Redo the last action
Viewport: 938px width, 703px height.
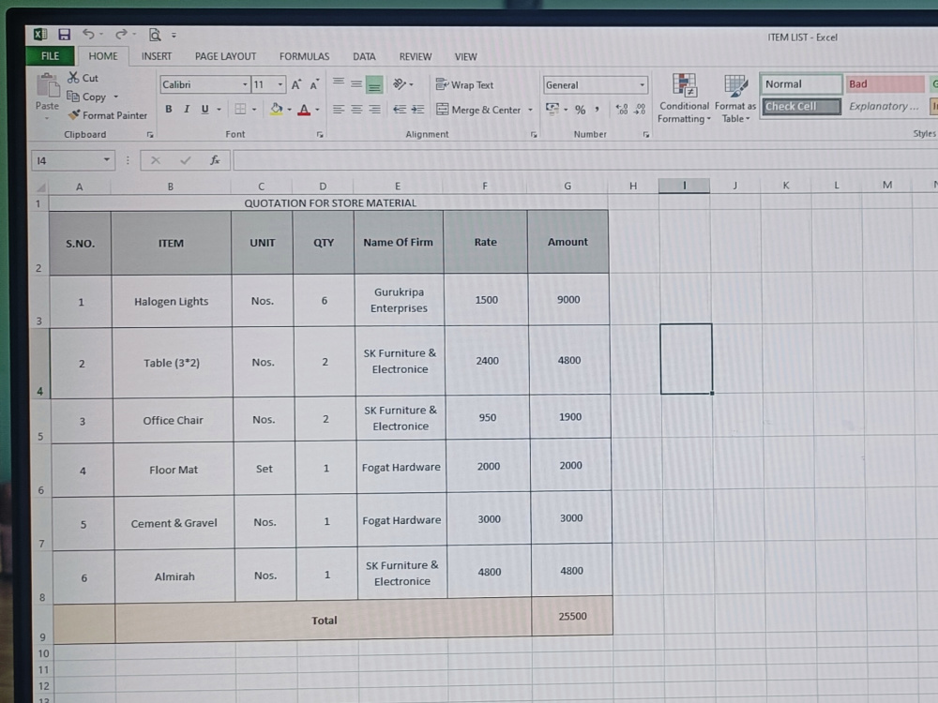tap(121, 34)
